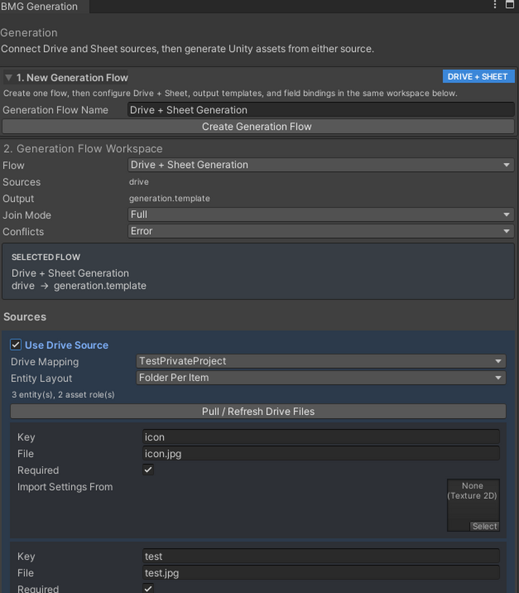Edit the File field containing test.jpg

click(x=321, y=573)
